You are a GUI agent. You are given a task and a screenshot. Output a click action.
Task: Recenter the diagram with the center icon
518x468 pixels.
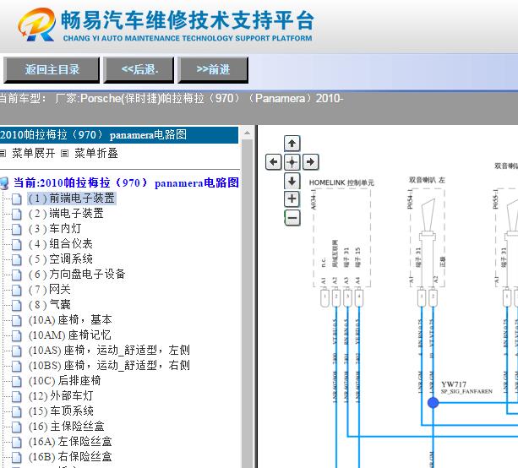coord(292,162)
